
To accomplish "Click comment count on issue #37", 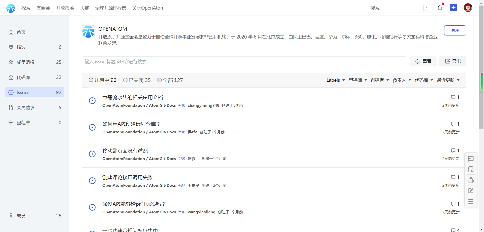I will point(455,177).
